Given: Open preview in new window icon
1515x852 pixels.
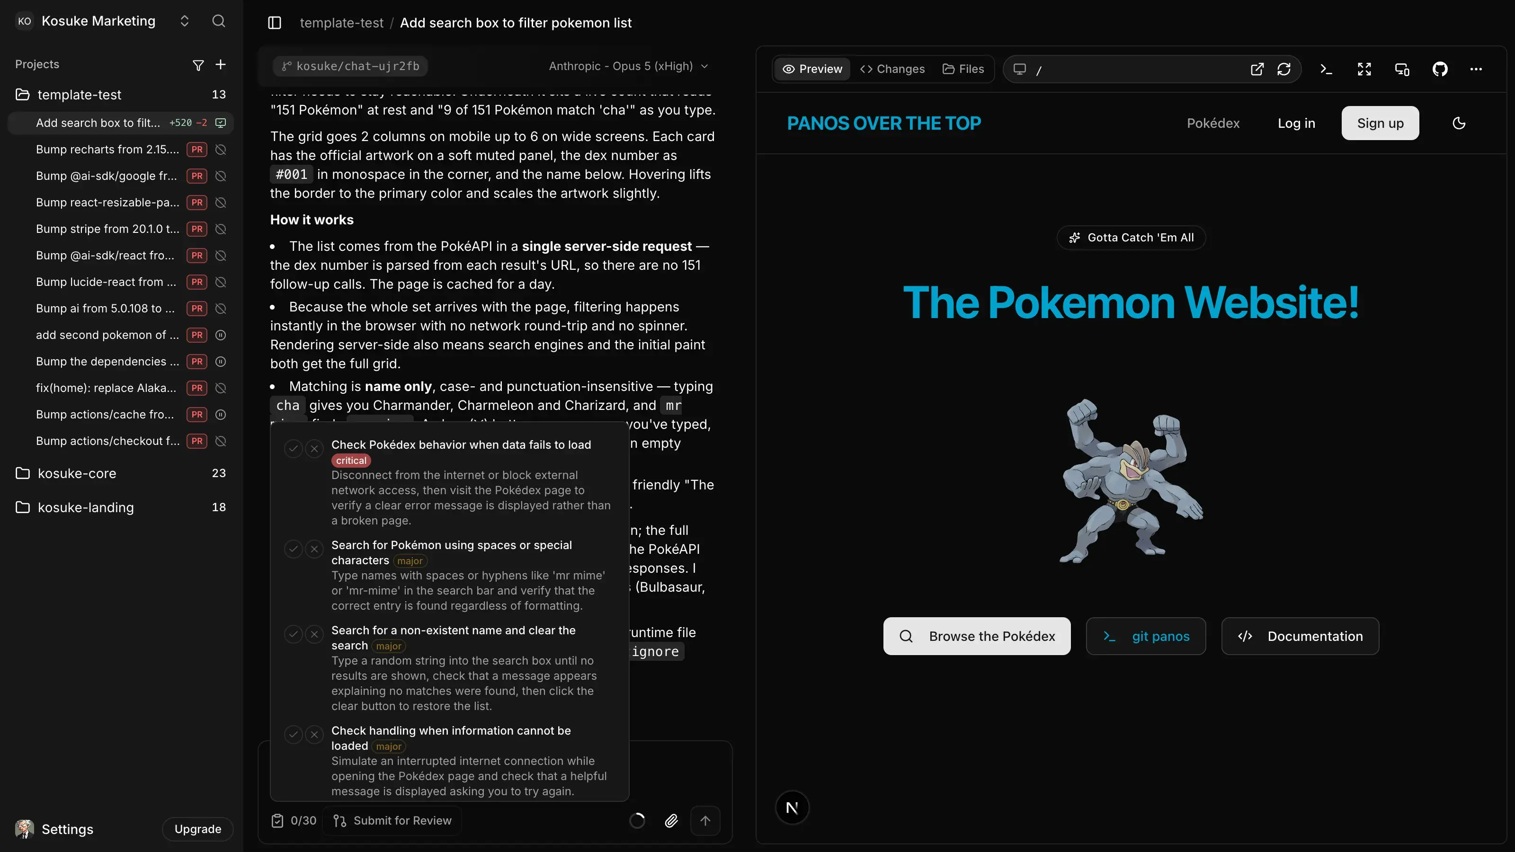Looking at the screenshot, I should [1257, 70].
